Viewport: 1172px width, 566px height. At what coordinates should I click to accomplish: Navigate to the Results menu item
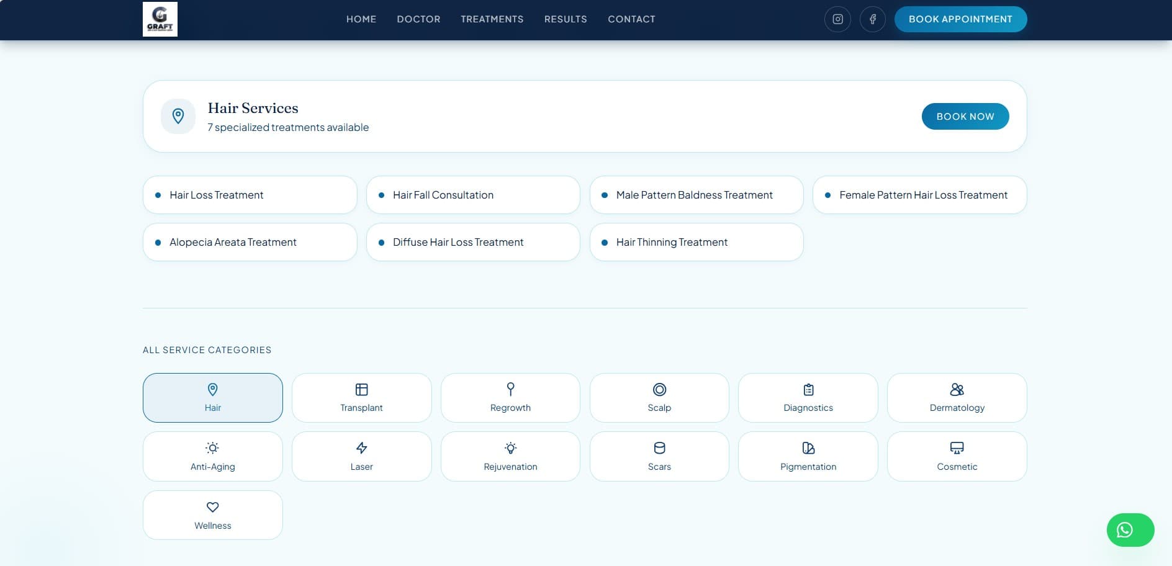tap(566, 19)
